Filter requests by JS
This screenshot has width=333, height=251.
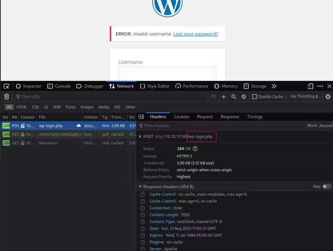[x=46, y=107]
